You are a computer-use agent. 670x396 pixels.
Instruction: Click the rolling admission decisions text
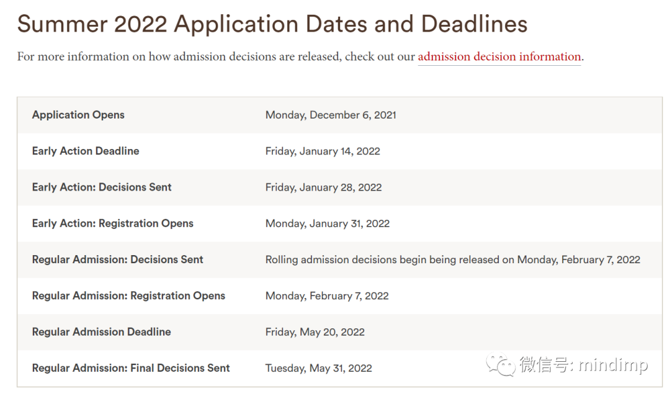click(x=453, y=259)
